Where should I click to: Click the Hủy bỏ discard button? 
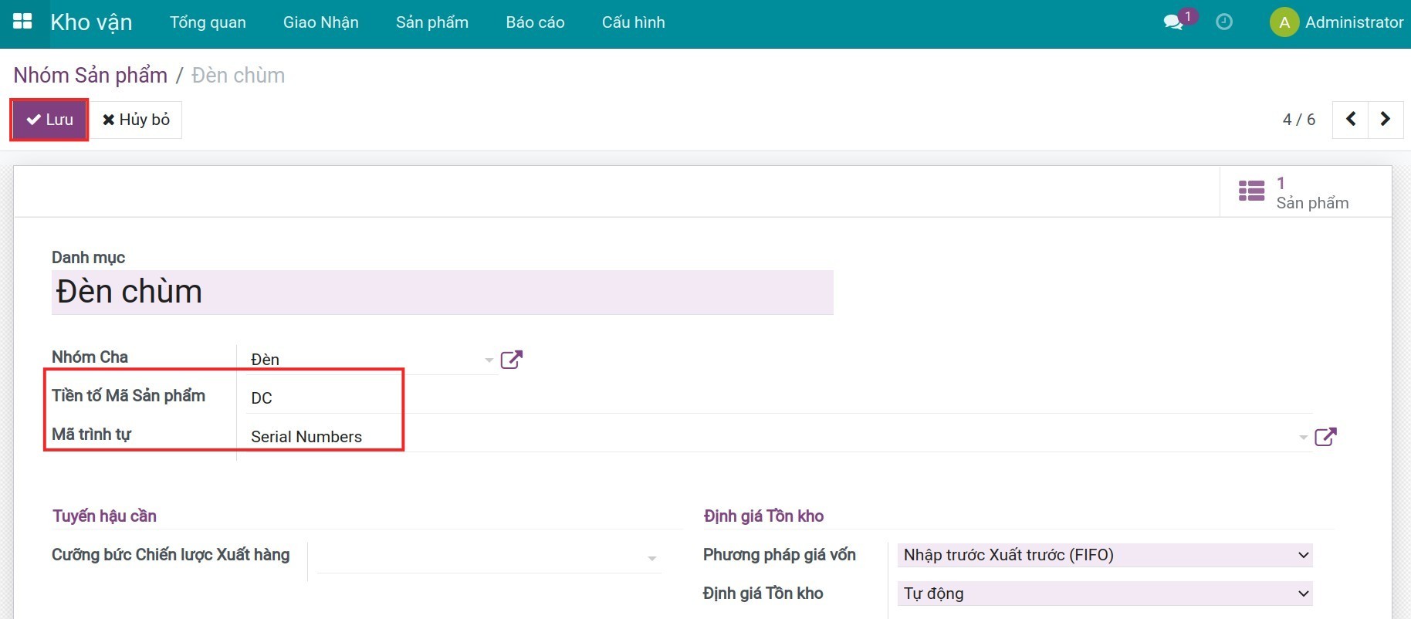pos(137,120)
